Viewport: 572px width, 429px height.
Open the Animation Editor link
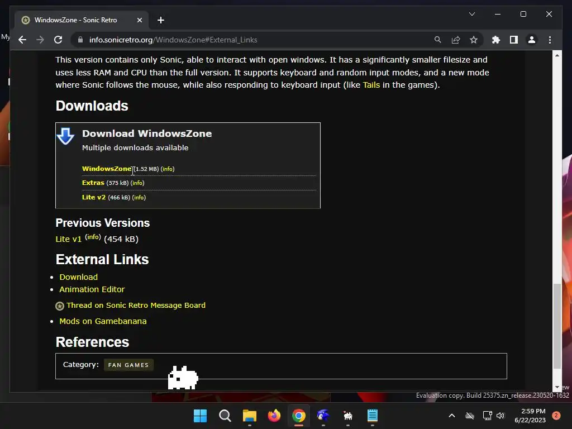(92, 289)
